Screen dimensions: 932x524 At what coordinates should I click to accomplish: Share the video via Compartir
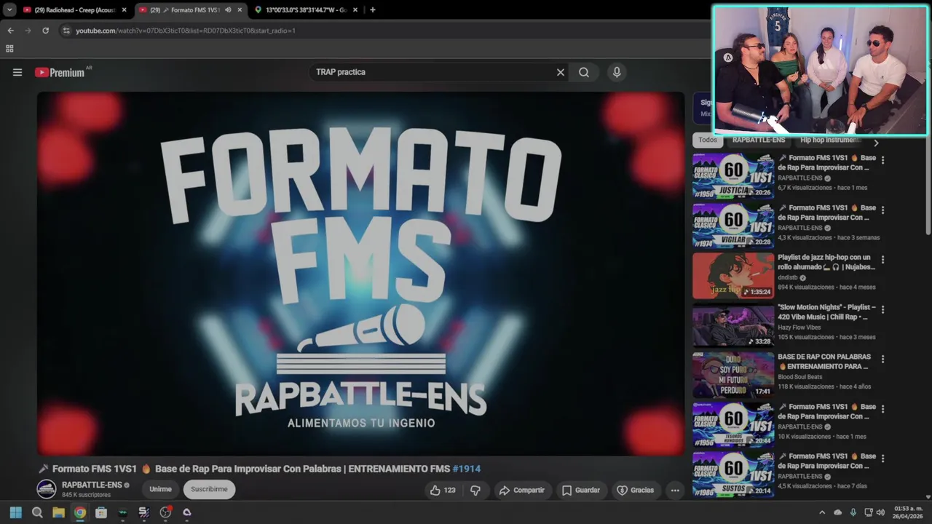pos(522,490)
